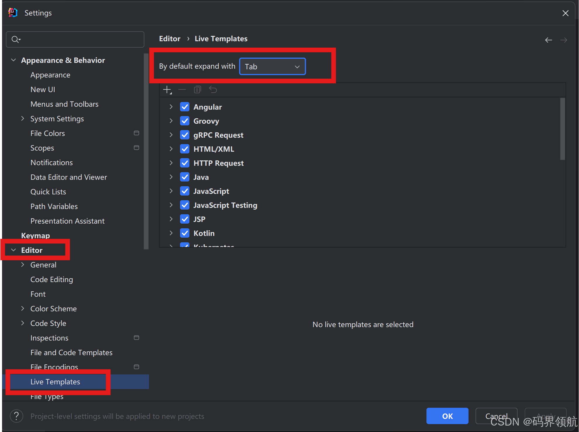Open File and Code Templates
The height and width of the screenshot is (432, 579).
pyautogui.click(x=71, y=353)
